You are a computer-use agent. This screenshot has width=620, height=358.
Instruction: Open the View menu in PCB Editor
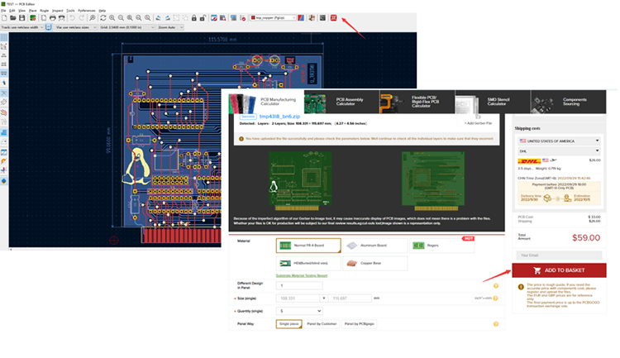pyautogui.click(x=21, y=11)
